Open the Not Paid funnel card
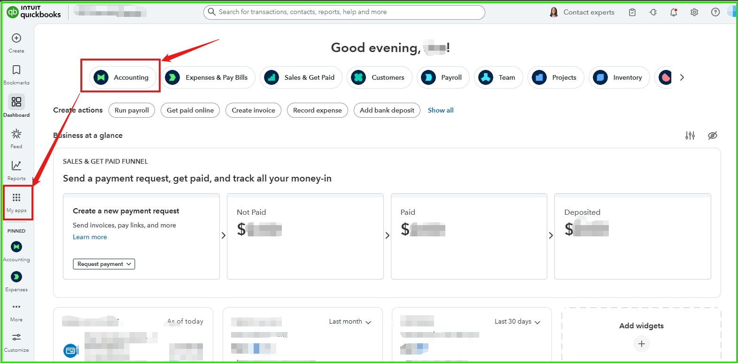The height and width of the screenshot is (363, 738). click(x=305, y=236)
